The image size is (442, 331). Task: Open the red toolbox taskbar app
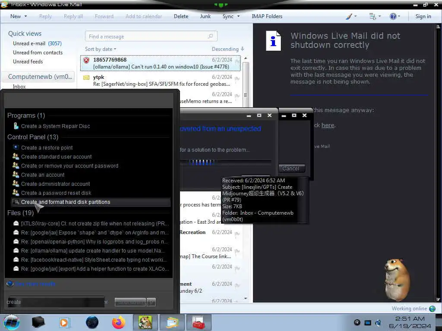pos(199,322)
